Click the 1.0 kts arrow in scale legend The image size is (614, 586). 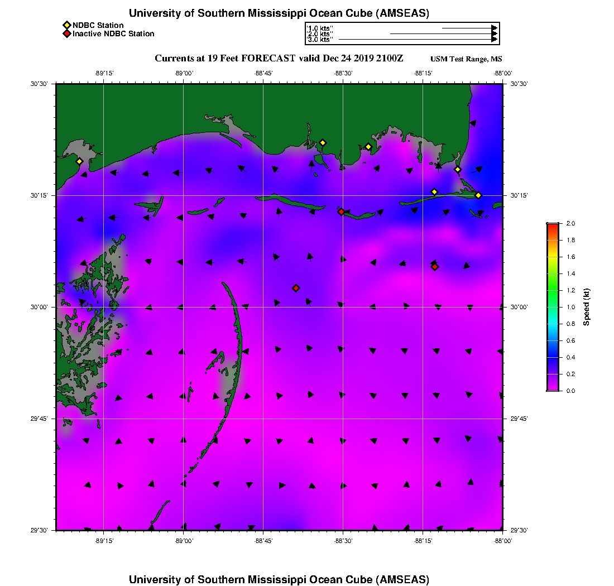(469, 28)
